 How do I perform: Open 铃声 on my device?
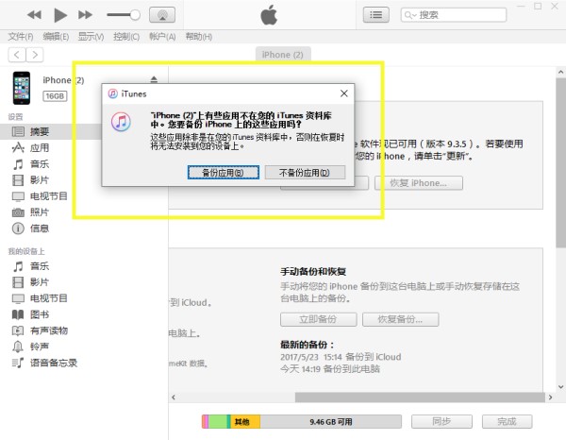pos(39,347)
